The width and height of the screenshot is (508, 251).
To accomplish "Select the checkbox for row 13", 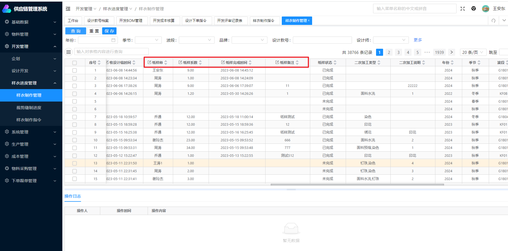I will pyautogui.click(x=75, y=163).
